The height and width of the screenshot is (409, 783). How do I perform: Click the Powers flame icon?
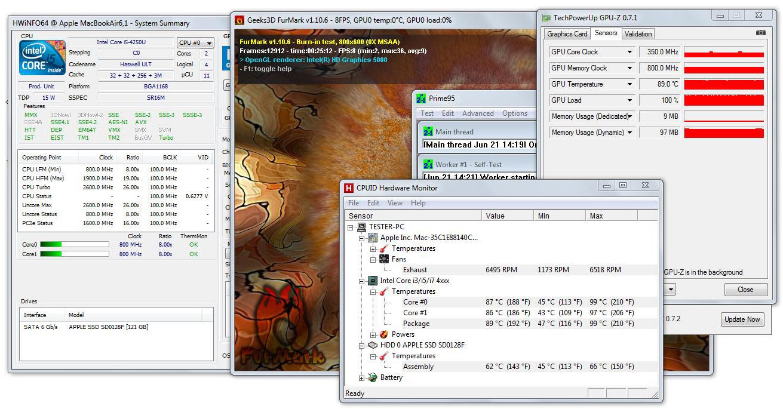click(x=384, y=334)
